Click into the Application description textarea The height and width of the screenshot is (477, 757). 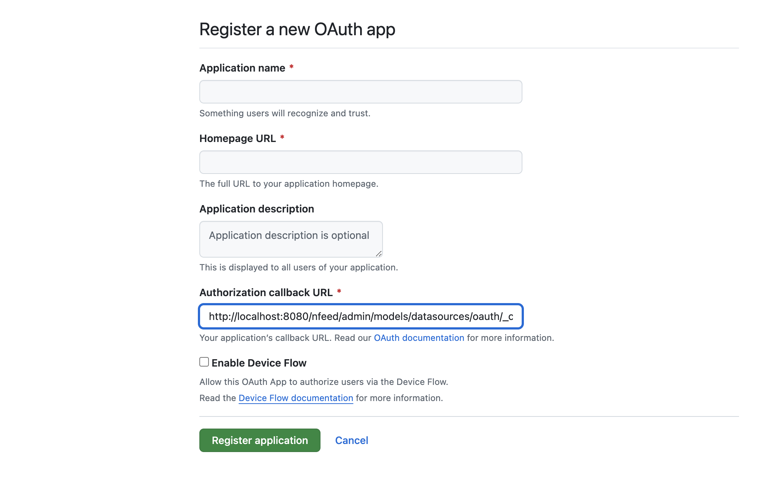tap(291, 239)
